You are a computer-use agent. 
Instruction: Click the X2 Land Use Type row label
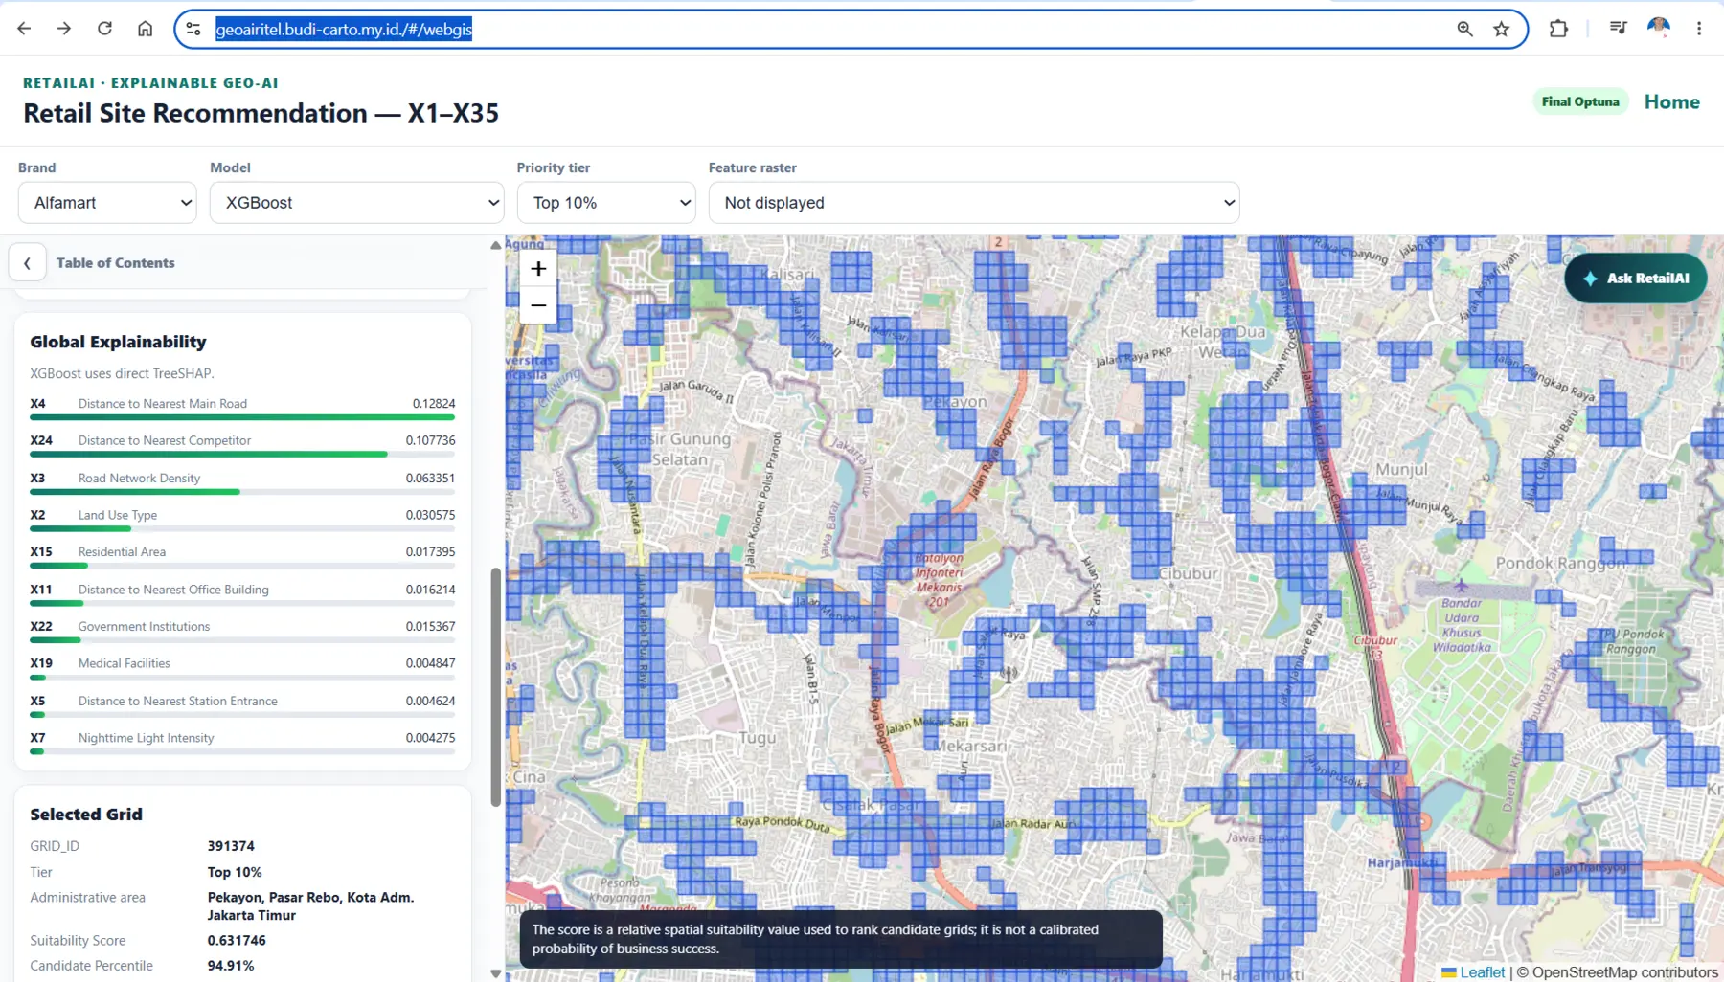(117, 515)
